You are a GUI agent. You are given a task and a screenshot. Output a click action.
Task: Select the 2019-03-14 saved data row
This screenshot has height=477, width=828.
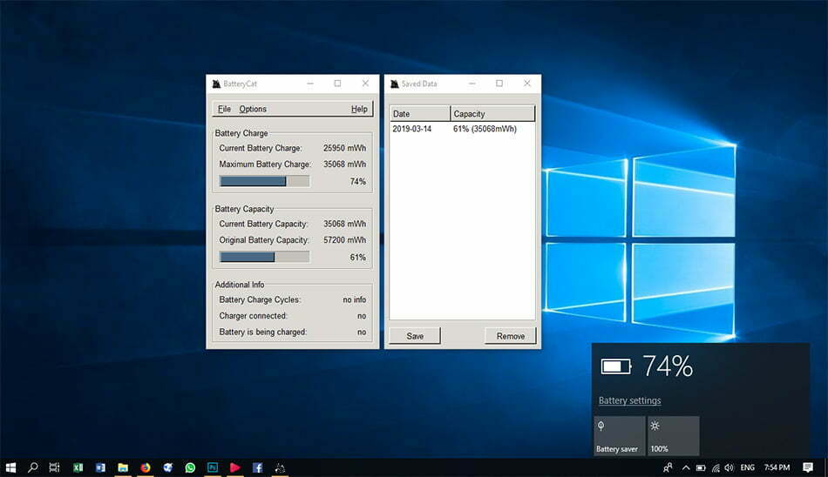pyautogui.click(x=462, y=129)
